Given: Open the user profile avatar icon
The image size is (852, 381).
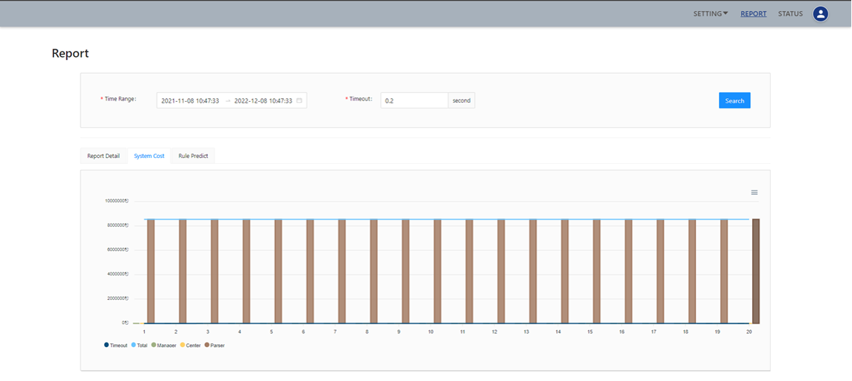Looking at the screenshot, I should coord(820,14).
